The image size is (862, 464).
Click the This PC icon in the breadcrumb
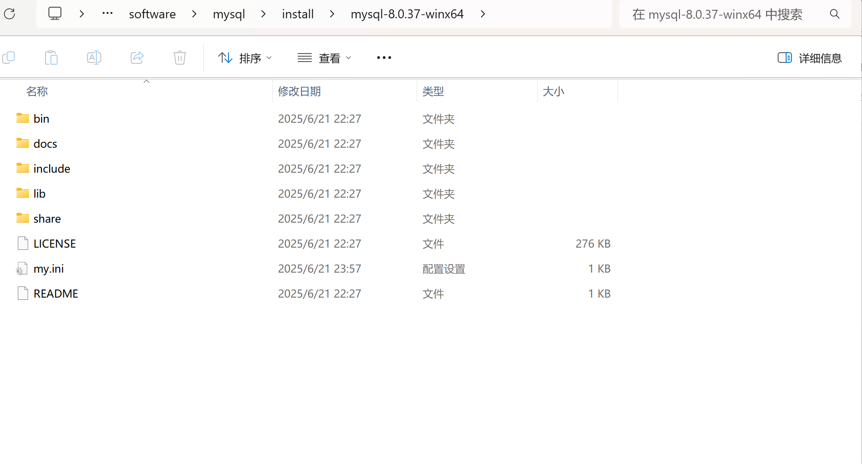tap(54, 14)
